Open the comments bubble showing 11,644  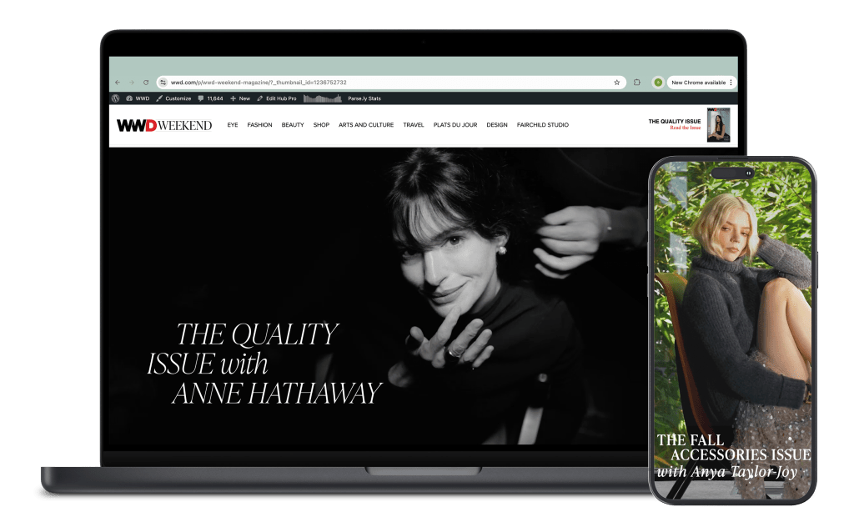click(209, 98)
